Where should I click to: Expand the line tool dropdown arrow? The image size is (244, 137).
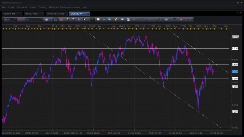pos(162,19)
